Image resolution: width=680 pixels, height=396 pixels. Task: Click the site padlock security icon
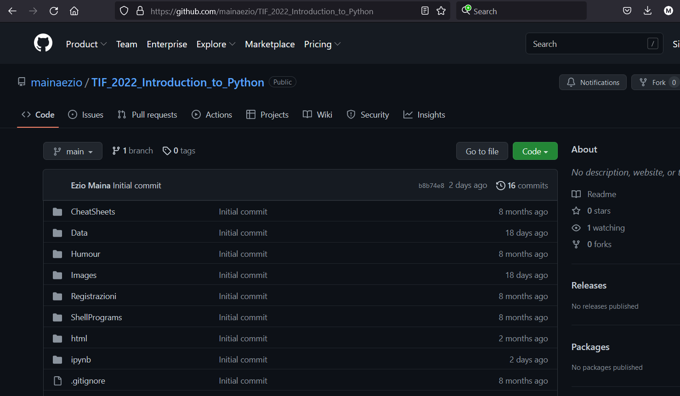pos(140,11)
